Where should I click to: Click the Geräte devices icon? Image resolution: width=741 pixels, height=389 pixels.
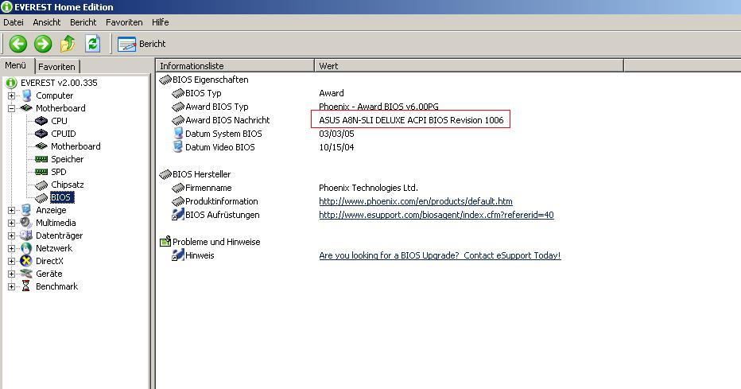click(26, 274)
